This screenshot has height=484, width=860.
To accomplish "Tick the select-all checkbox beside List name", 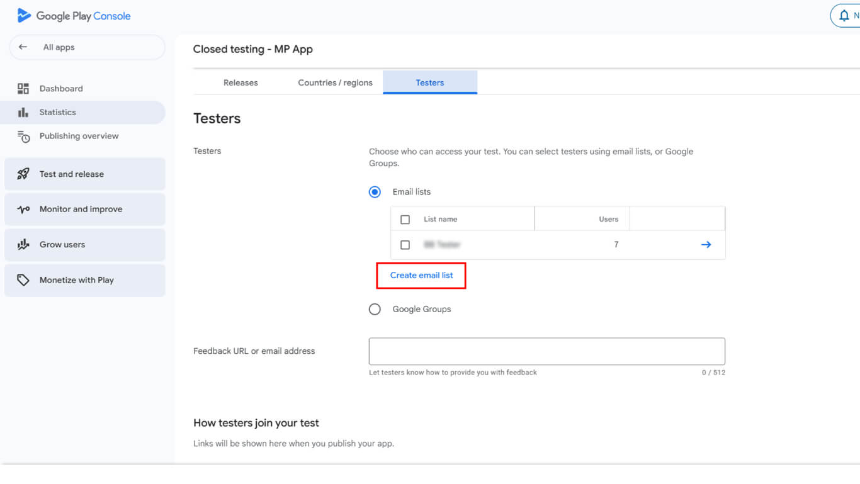I will [405, 220].
